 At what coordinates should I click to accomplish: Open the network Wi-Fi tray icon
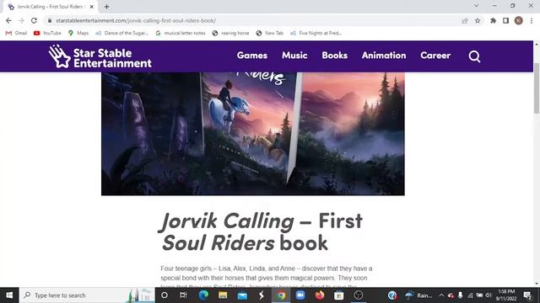click(470, 295)
